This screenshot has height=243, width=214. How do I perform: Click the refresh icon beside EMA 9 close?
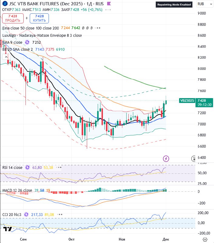(28, 43)
